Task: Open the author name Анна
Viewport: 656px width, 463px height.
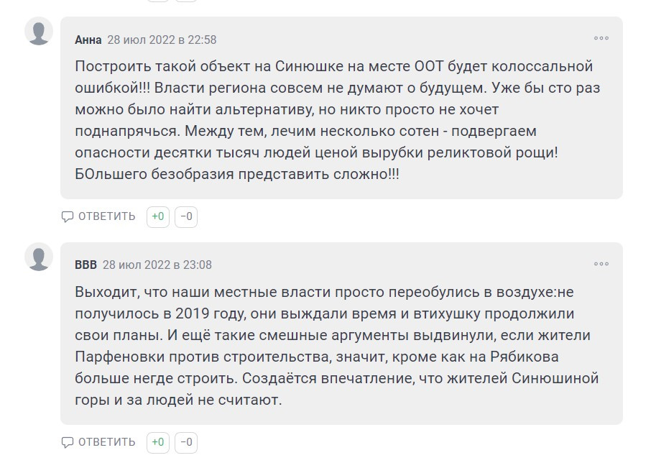Action: coord(88,40)
